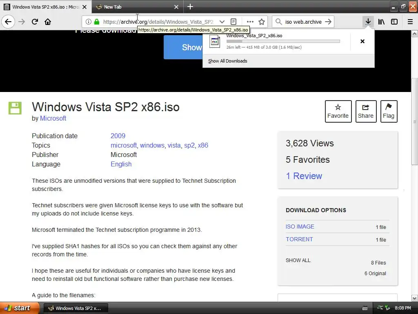Viewport: 418px width, 314px height.
Task: Close the Windows Vista SP2 tab
Action: pos(84,7)
